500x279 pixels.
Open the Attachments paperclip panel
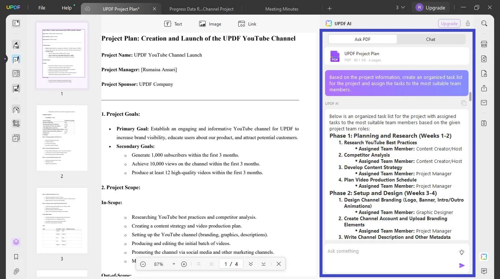[16, 271]
